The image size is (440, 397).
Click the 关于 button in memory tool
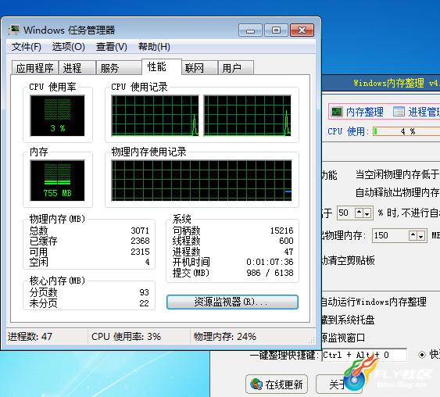pos(338,384)
